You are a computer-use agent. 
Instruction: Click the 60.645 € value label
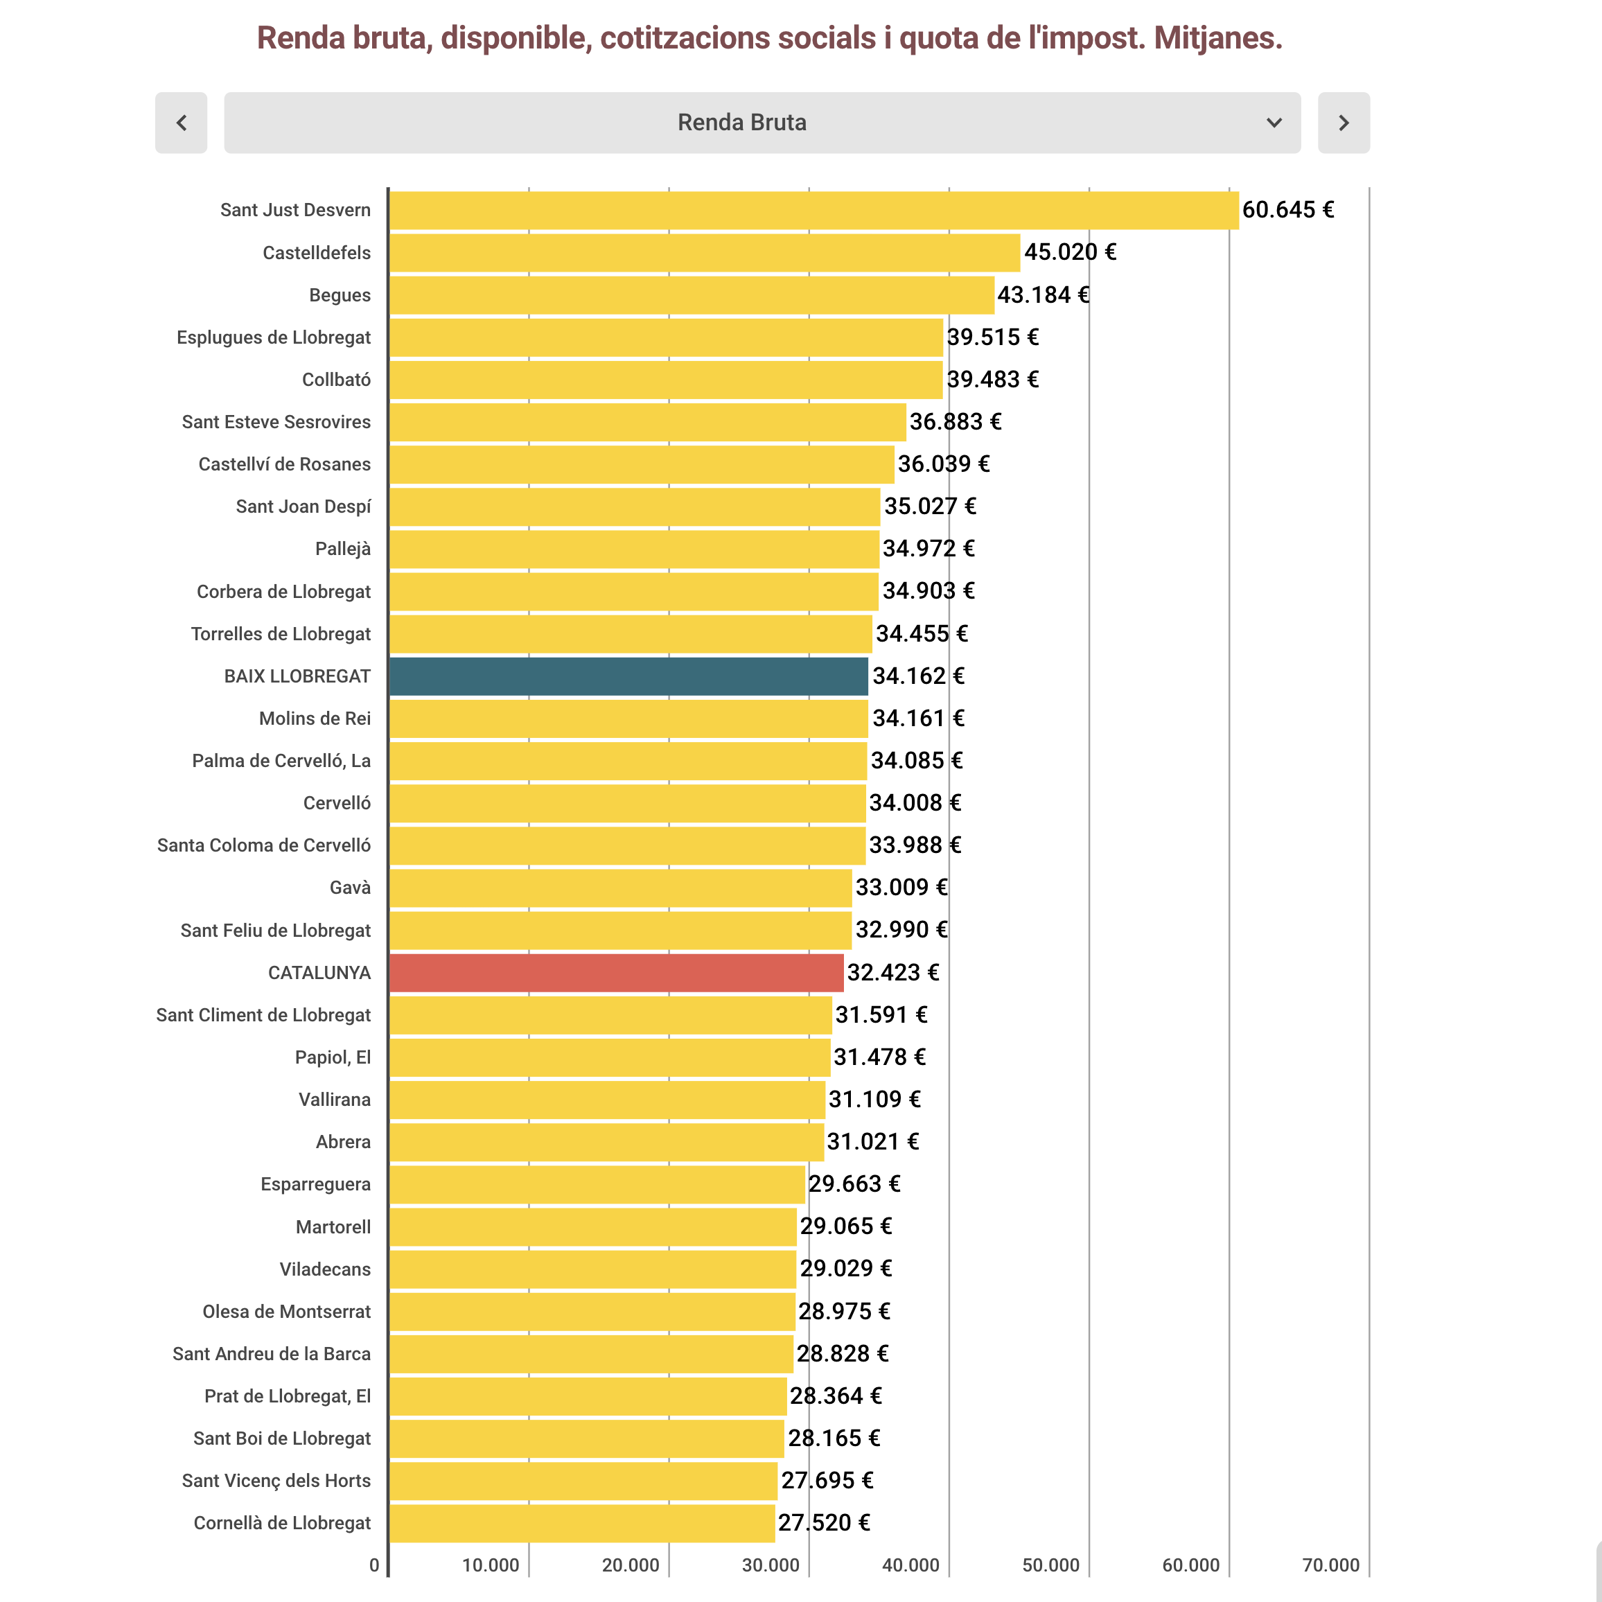[1287, 210]
